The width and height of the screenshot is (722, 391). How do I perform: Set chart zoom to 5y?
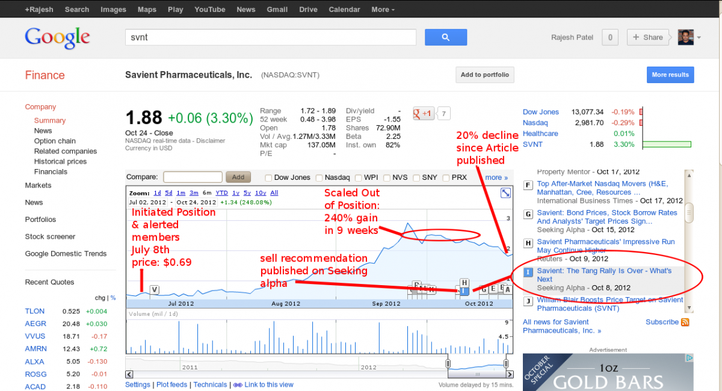click(247, 193)
